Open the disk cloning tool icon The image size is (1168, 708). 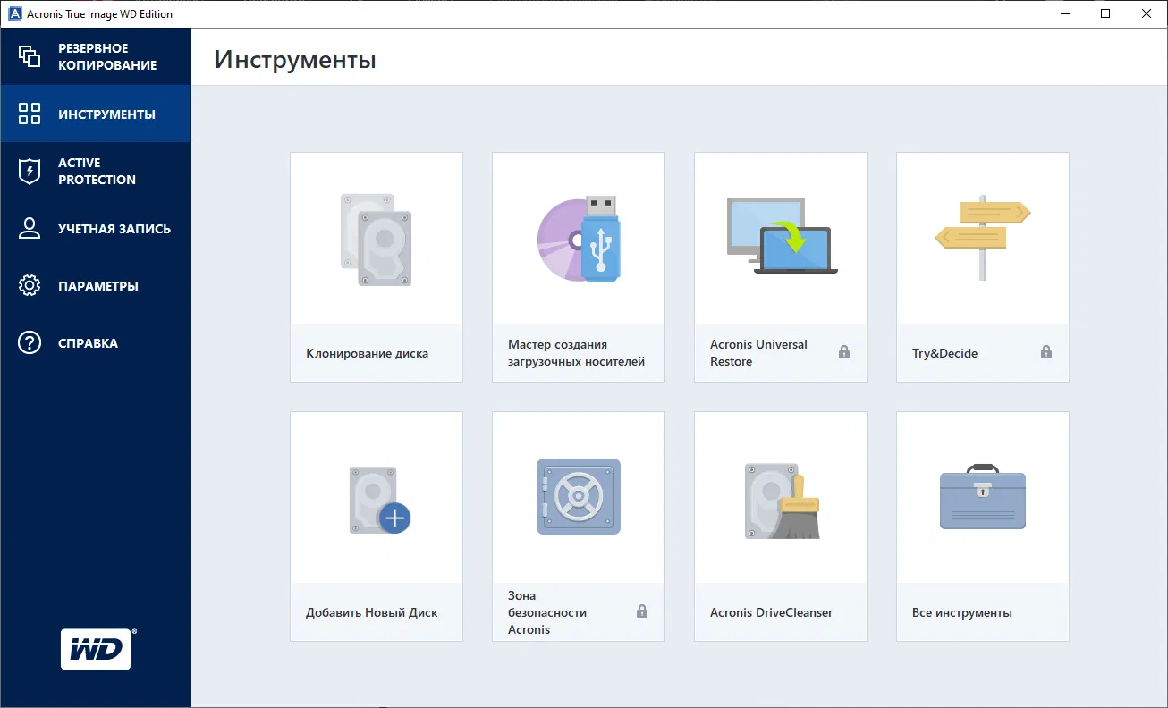click(x=376, y=239)
